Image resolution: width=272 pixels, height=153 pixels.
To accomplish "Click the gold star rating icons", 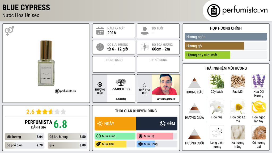I will (x=51, y=112).
